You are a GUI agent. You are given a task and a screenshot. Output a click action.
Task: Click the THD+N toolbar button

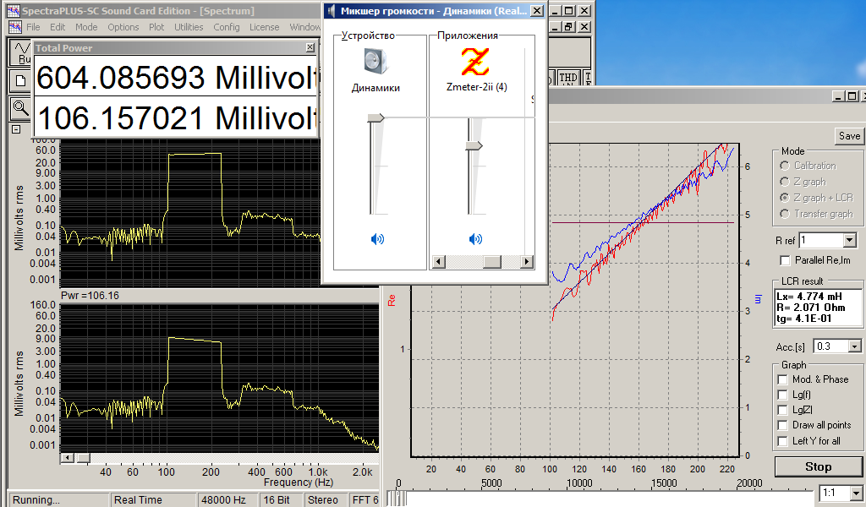tap(568, 78)
